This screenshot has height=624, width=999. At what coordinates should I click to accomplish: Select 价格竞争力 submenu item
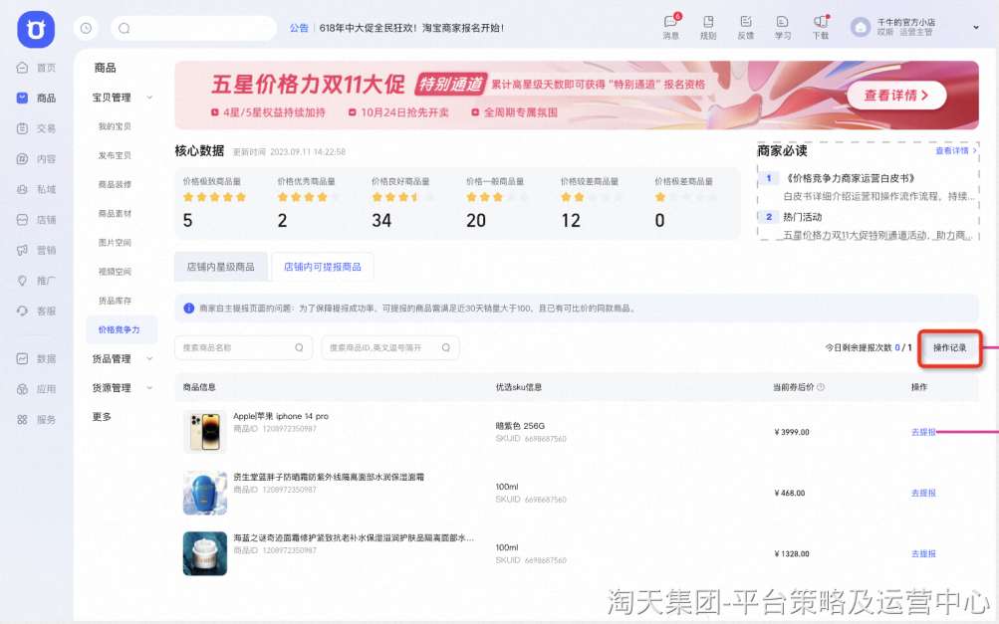click(122, 329)
